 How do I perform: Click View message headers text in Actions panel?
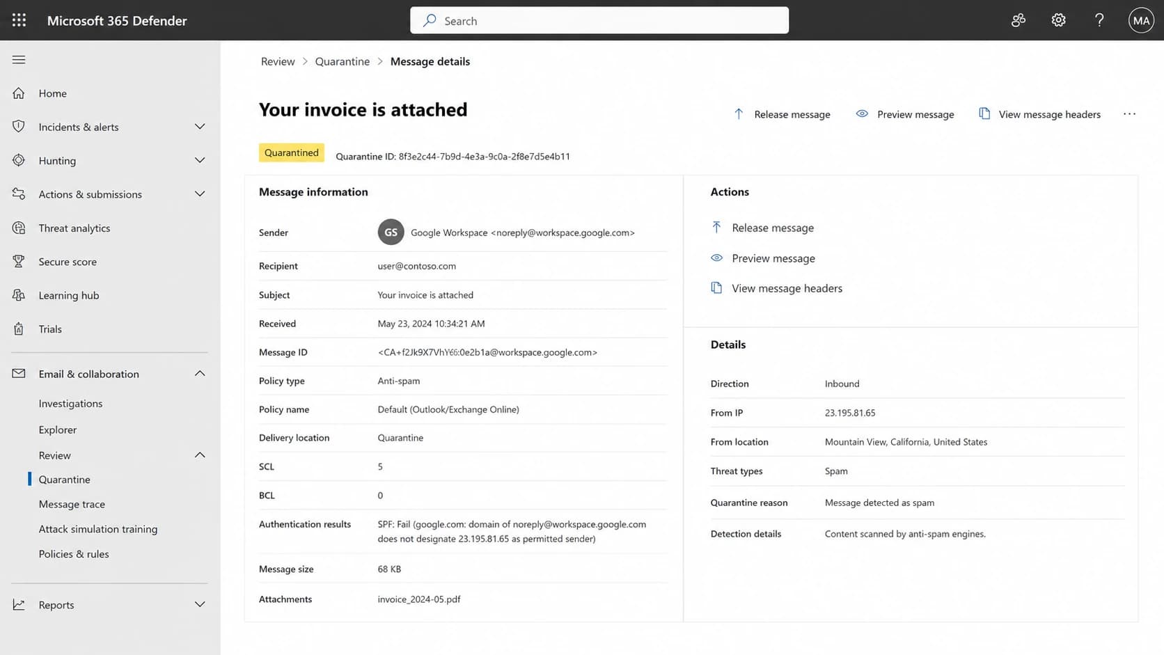[x=787, y=288]
